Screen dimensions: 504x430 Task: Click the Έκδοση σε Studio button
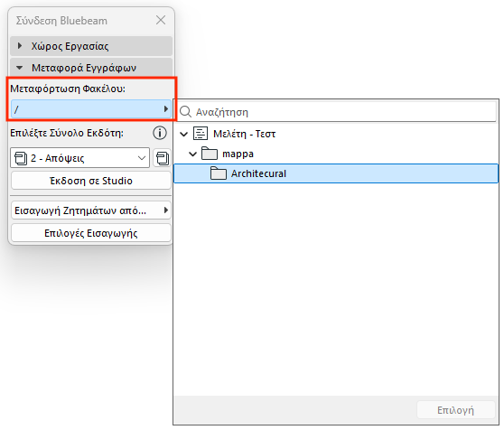(91, 181)
